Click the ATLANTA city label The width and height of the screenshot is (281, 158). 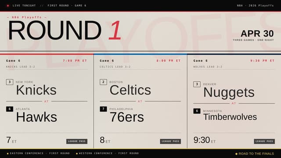click(x=23, y=109)
